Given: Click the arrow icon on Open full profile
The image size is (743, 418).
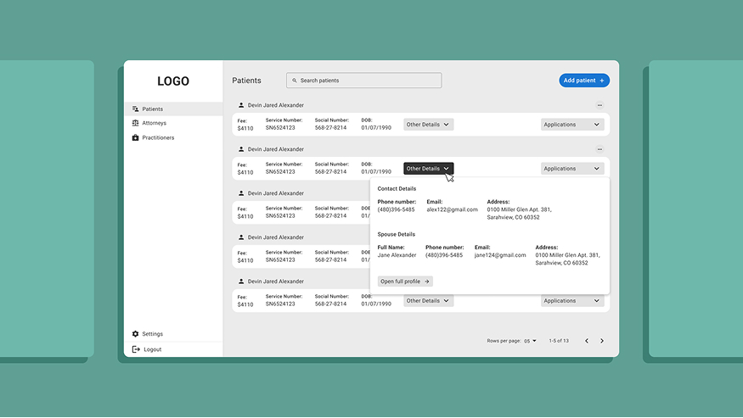Looking at the screenshot, I should pos(427,281).
